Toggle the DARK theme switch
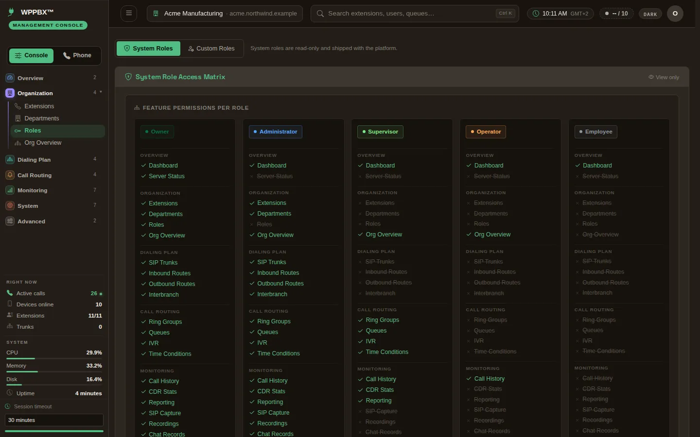The width and height of the screenshot is (700, 437). click(650, 14)
